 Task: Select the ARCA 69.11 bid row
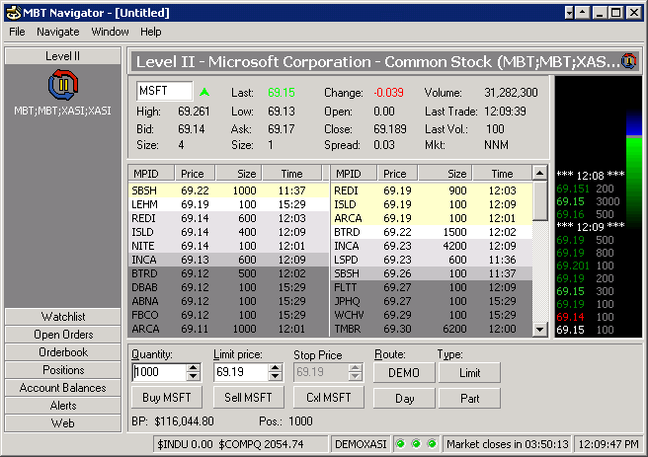(228, 329)
